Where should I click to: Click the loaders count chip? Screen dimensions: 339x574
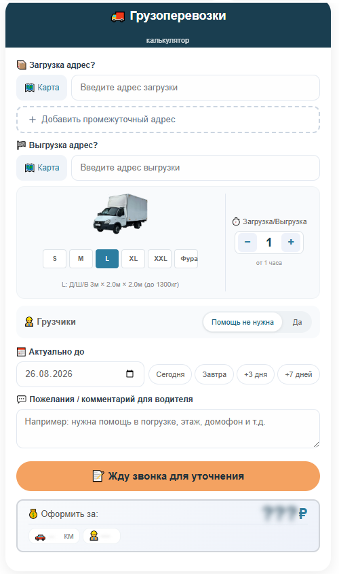102,536
